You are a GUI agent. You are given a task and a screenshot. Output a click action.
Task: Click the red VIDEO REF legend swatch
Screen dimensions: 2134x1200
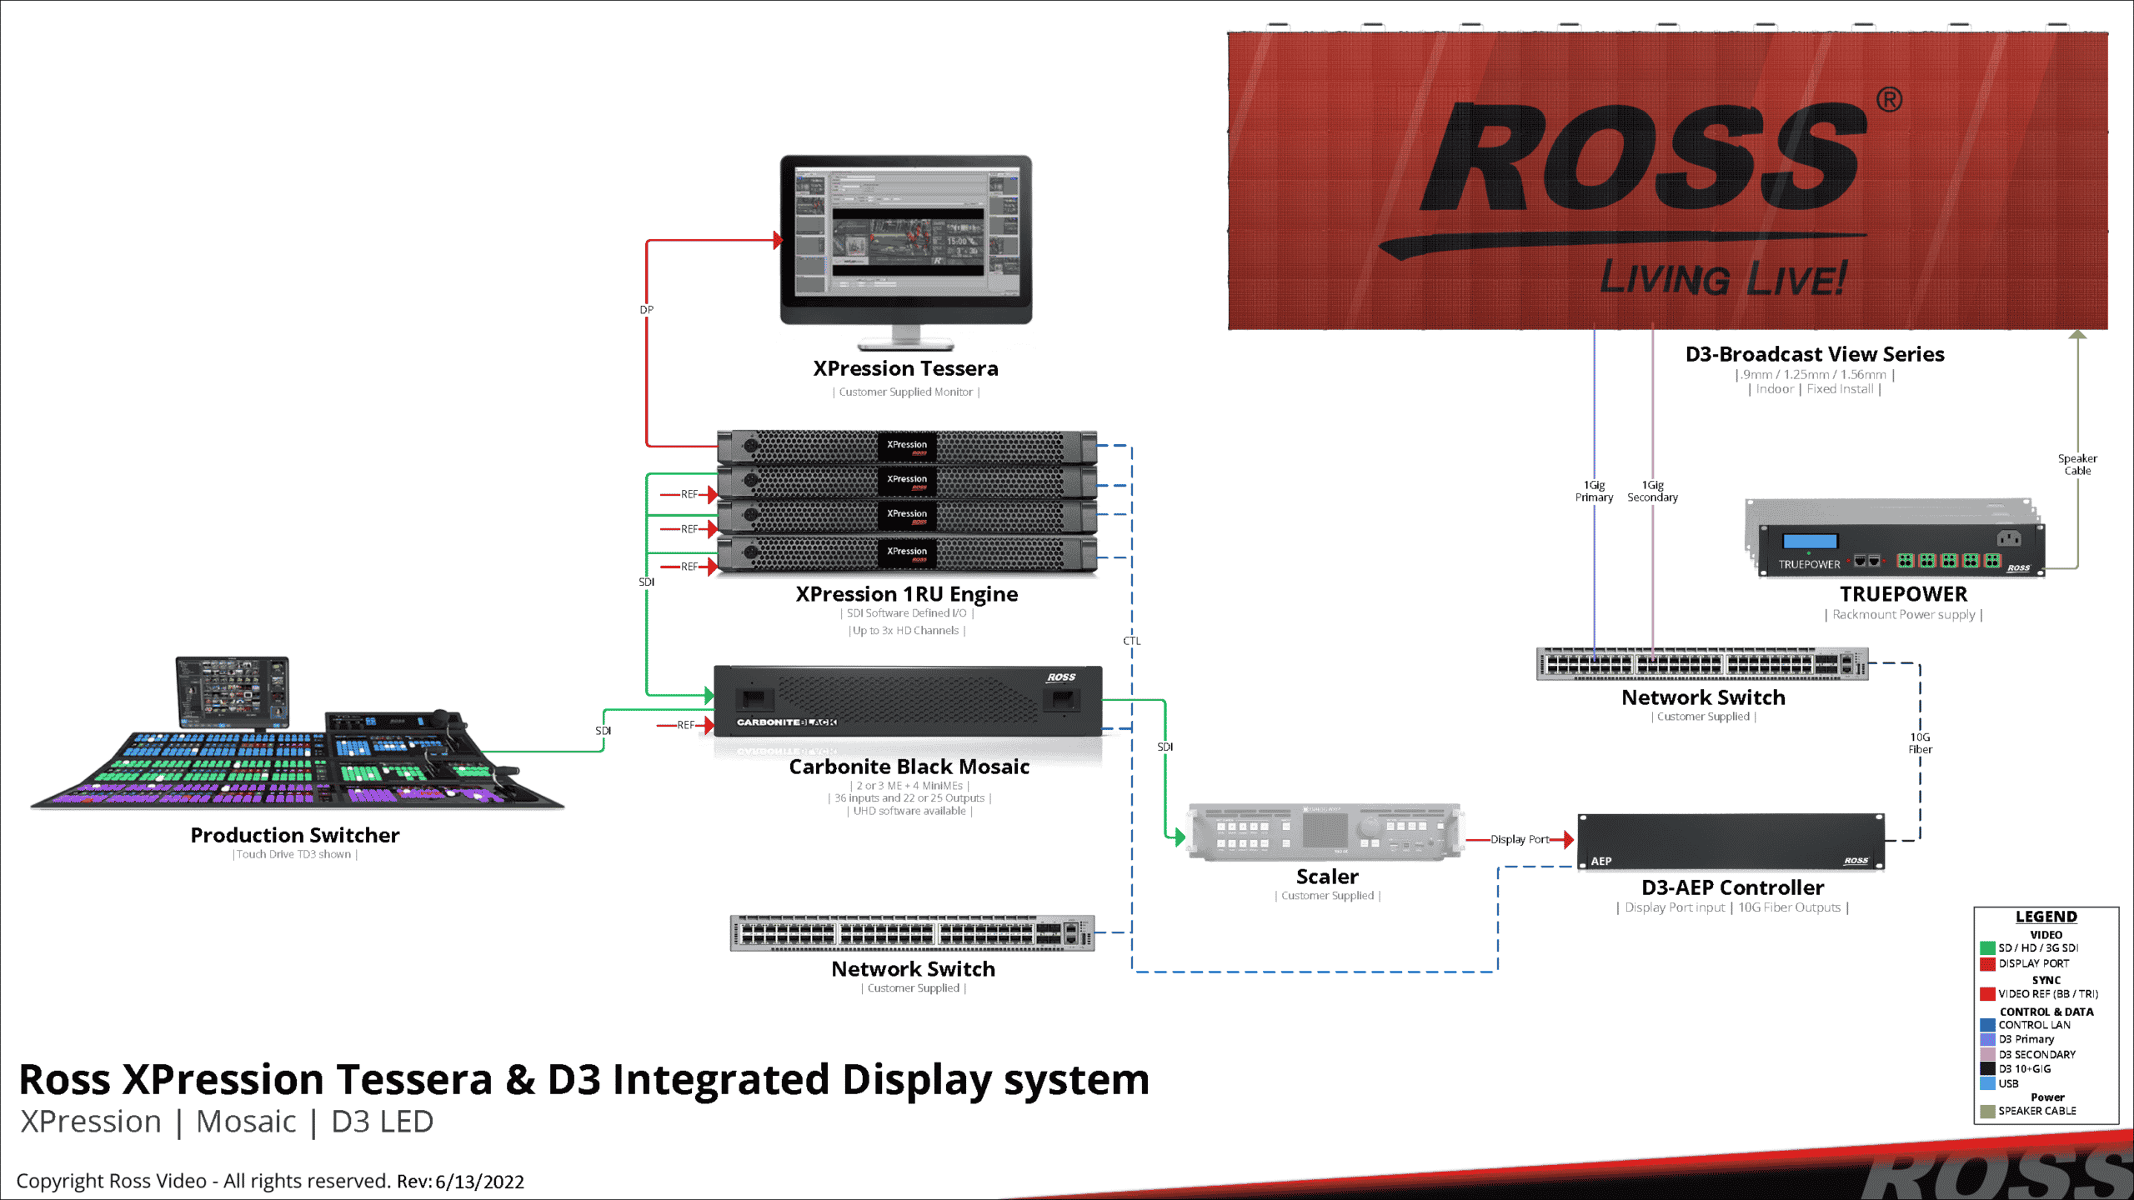pos(1988,994)
